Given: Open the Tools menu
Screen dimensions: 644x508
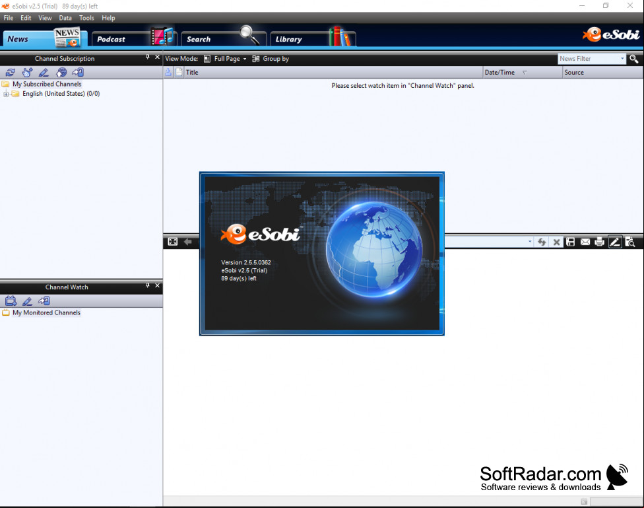Looking at the screenshot, I should [86, 18].
